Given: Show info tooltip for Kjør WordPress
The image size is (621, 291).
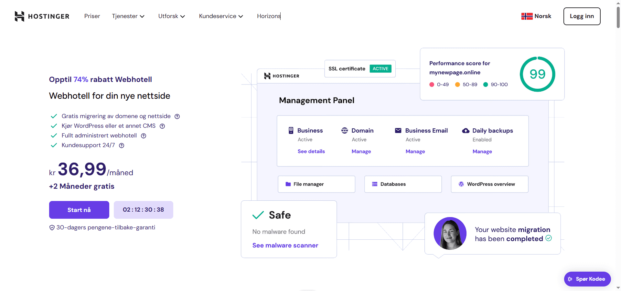Looking at the screenshot, I should coord(162,126).
